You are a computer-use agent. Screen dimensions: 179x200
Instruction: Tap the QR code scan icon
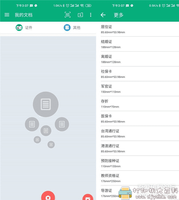click(68, 15)
